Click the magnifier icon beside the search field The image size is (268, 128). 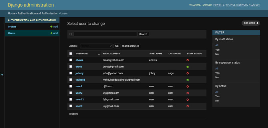pyautogui.click(x=71, y=34)
